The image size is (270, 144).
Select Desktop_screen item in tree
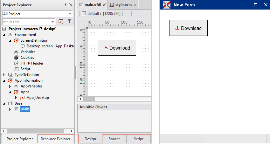point(51,46)
